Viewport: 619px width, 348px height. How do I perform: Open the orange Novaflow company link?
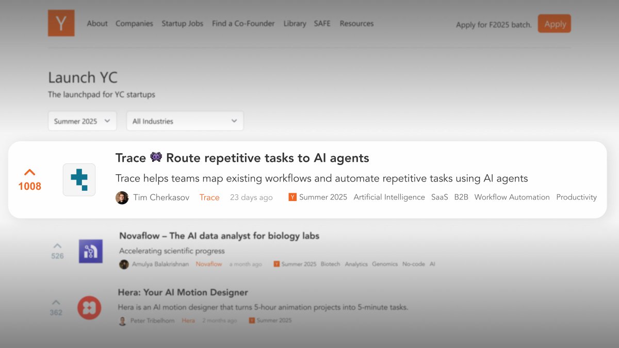tap(209, 264)
